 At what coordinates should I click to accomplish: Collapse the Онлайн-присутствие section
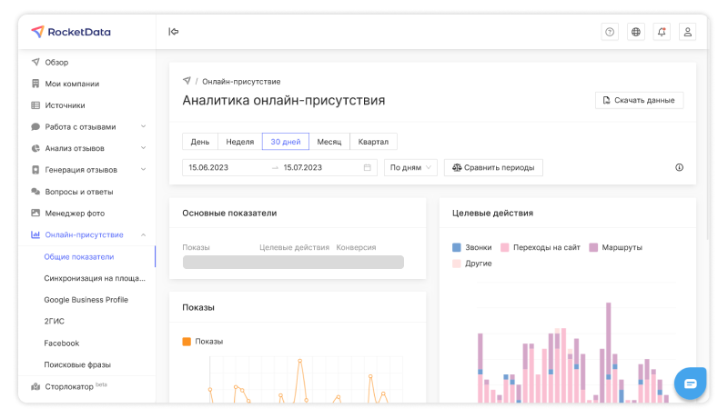coord(143,234)
